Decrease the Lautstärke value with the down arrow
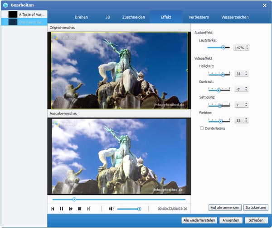The image size is (272, 228). tap(247, 49)
